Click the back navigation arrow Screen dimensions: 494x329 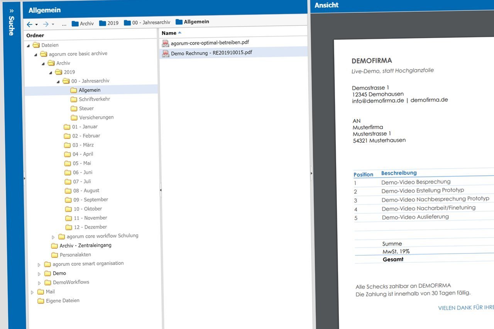(x=30, y=24)
